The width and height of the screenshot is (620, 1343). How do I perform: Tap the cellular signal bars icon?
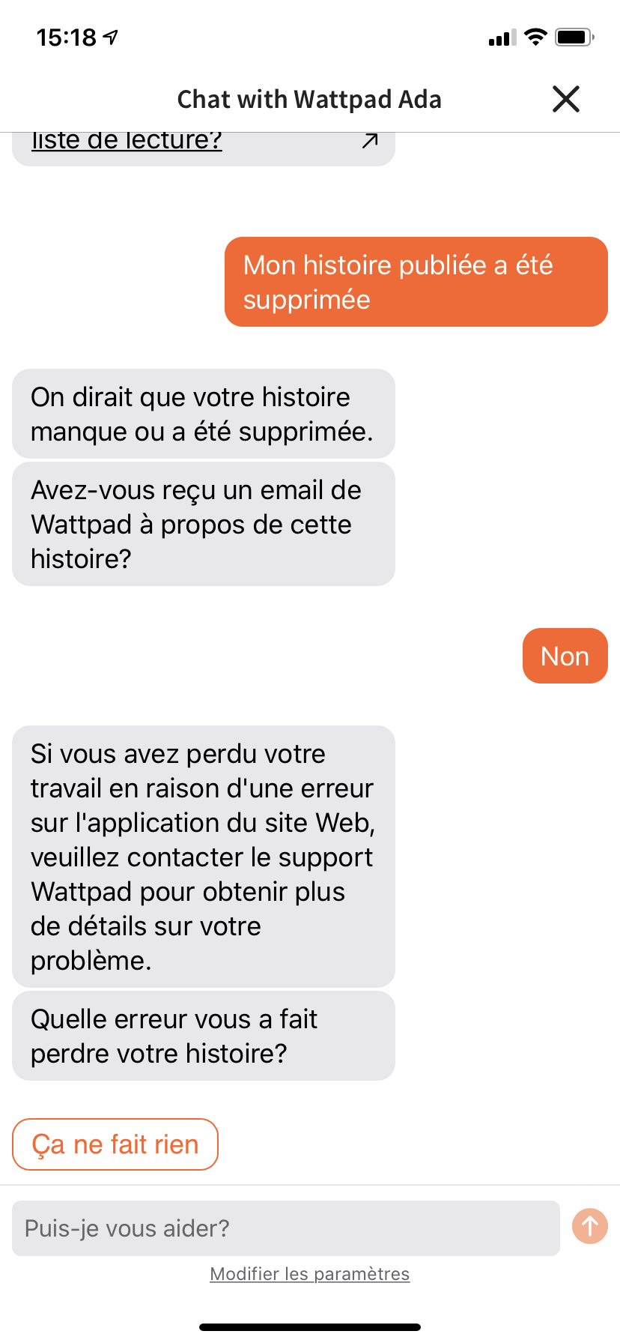pos(502,37)
